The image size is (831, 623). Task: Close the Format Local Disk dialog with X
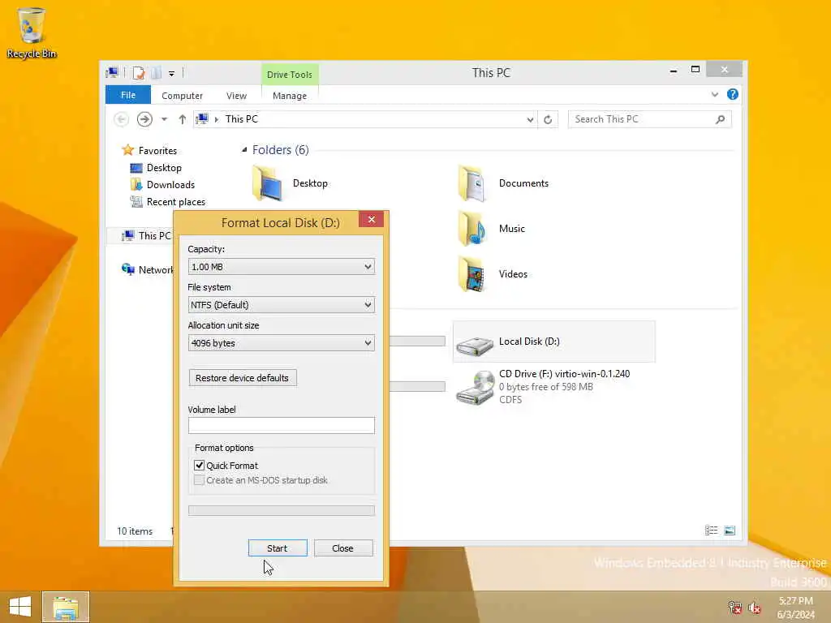point(371,219)
